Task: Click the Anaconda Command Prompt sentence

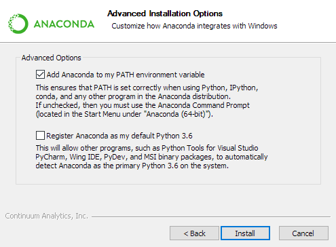Action: [143, 105]
